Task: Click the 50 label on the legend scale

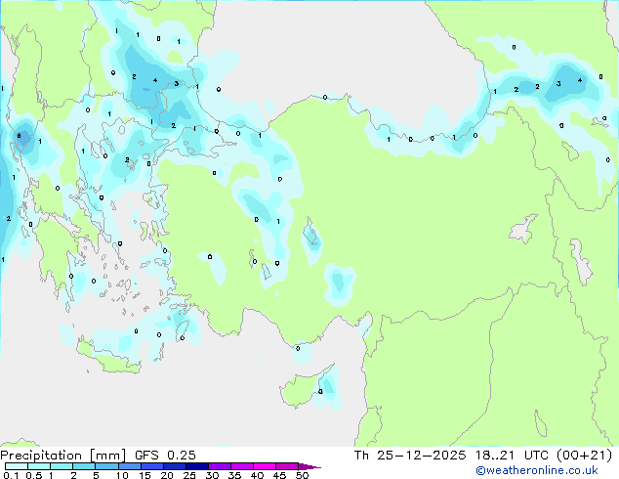Action: point(302,475)
